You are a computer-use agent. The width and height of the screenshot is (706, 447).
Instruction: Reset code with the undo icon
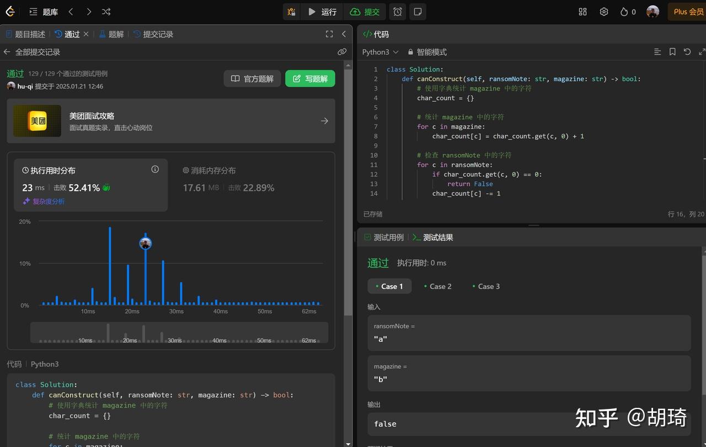687,52
